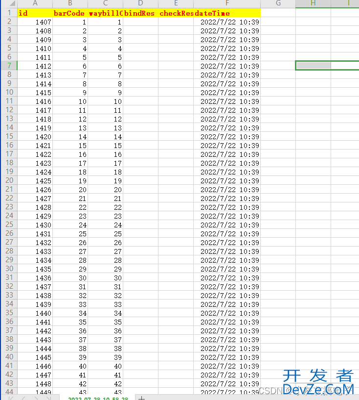Select row 42 header
359x400 pixels.
[x=9, y=375]
